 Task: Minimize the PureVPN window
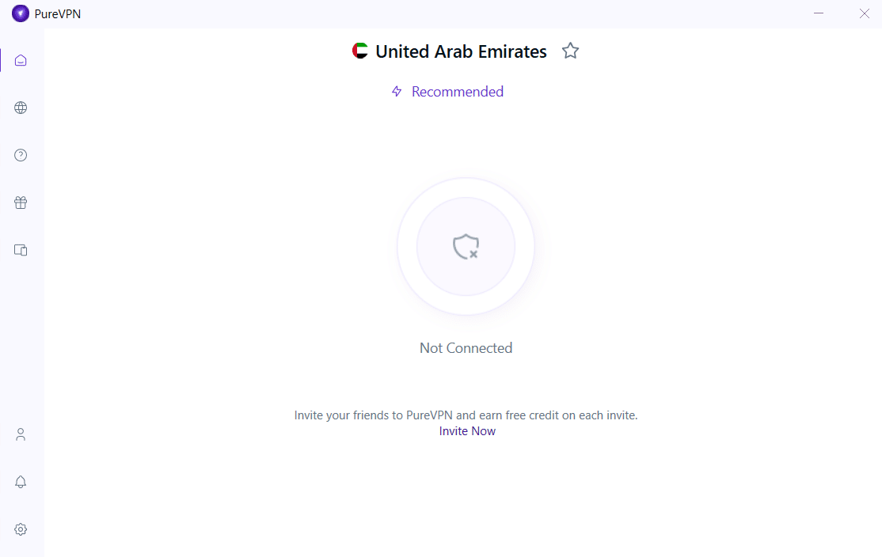pos(819,13)
